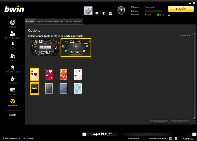Image resolution: width=197 pixels, height=141 pixels.
Task: Select the grey card back
Action: click(x=49, y=88)
